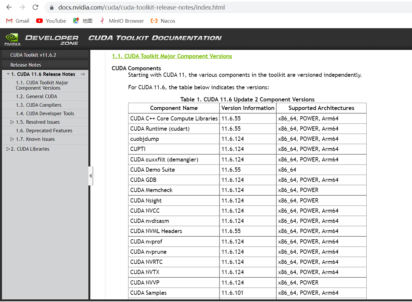
Task: Collapse the 1. CUDA 11.6 Release Notes tree
Action: 8,74
